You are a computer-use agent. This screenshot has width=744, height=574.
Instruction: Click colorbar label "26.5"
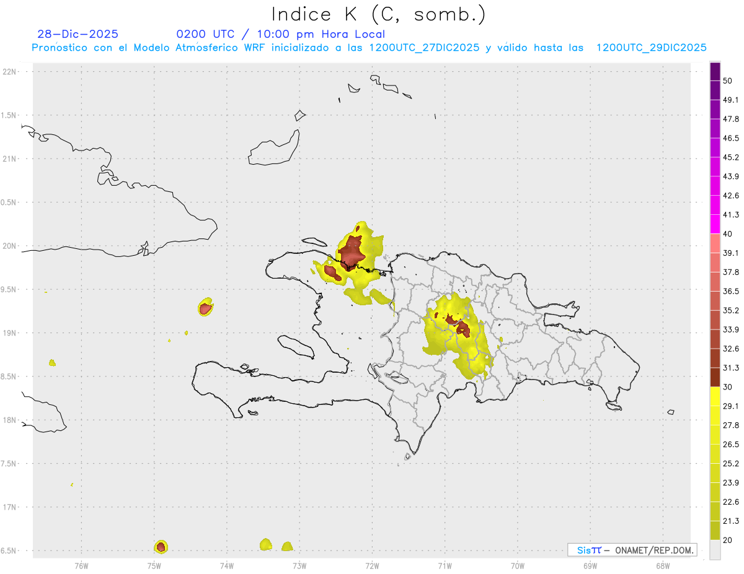click(730, 445)
